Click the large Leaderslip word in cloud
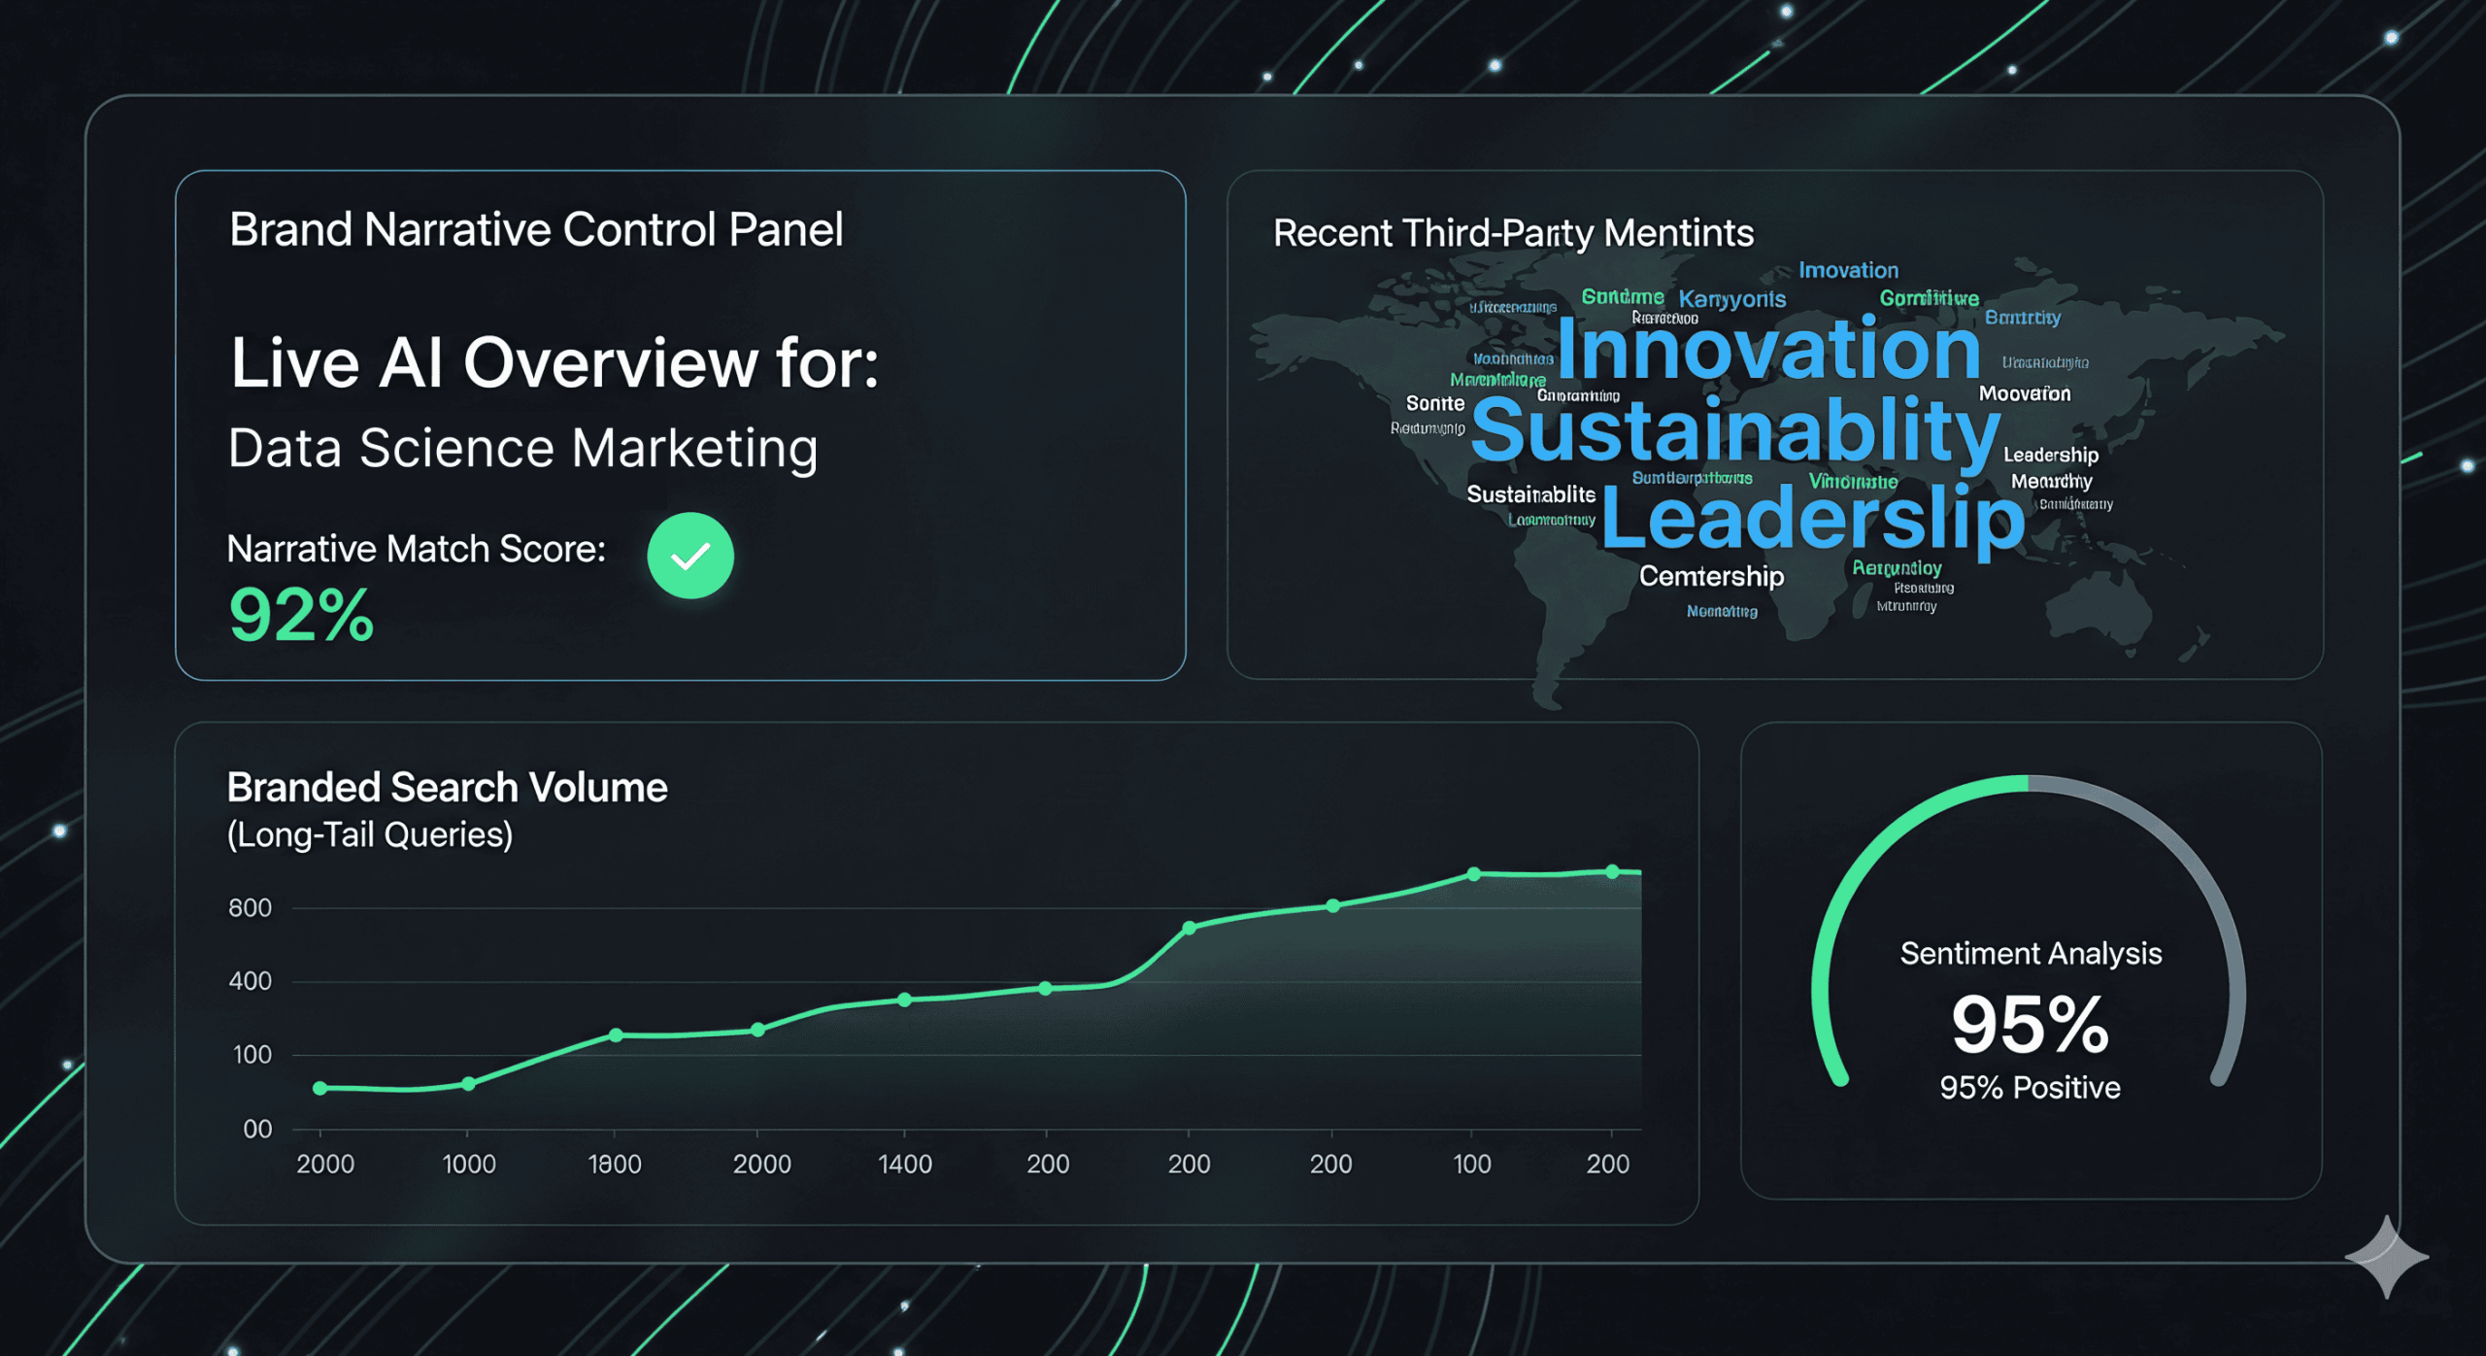The width and height of the screenshot is (2486, 1356). (x=1812, y=520)
